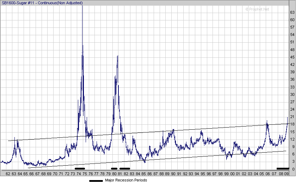Choose year label 82 on time axis
Screen dimensions: 301x185
[126, 174]
